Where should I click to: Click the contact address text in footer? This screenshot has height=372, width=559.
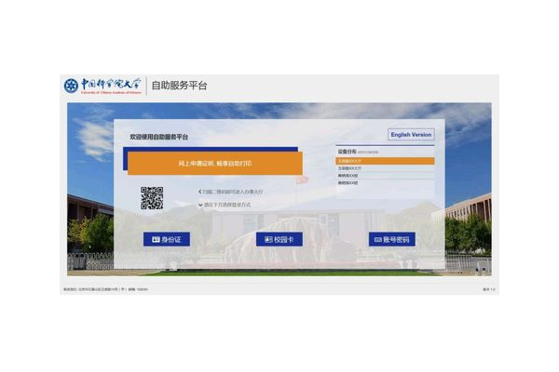104,289
